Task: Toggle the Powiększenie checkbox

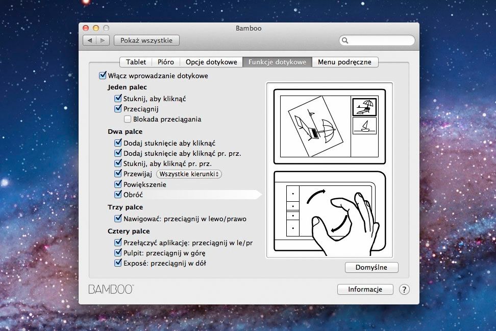Action: click(118, 184)
